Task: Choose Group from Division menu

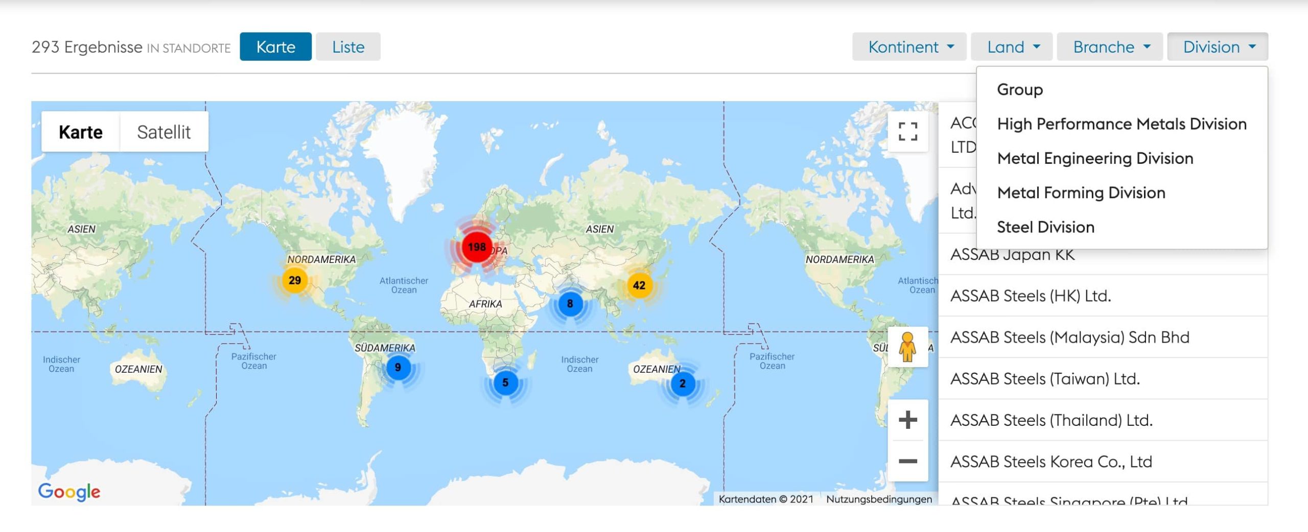Action: click(x=1122, y=89)
